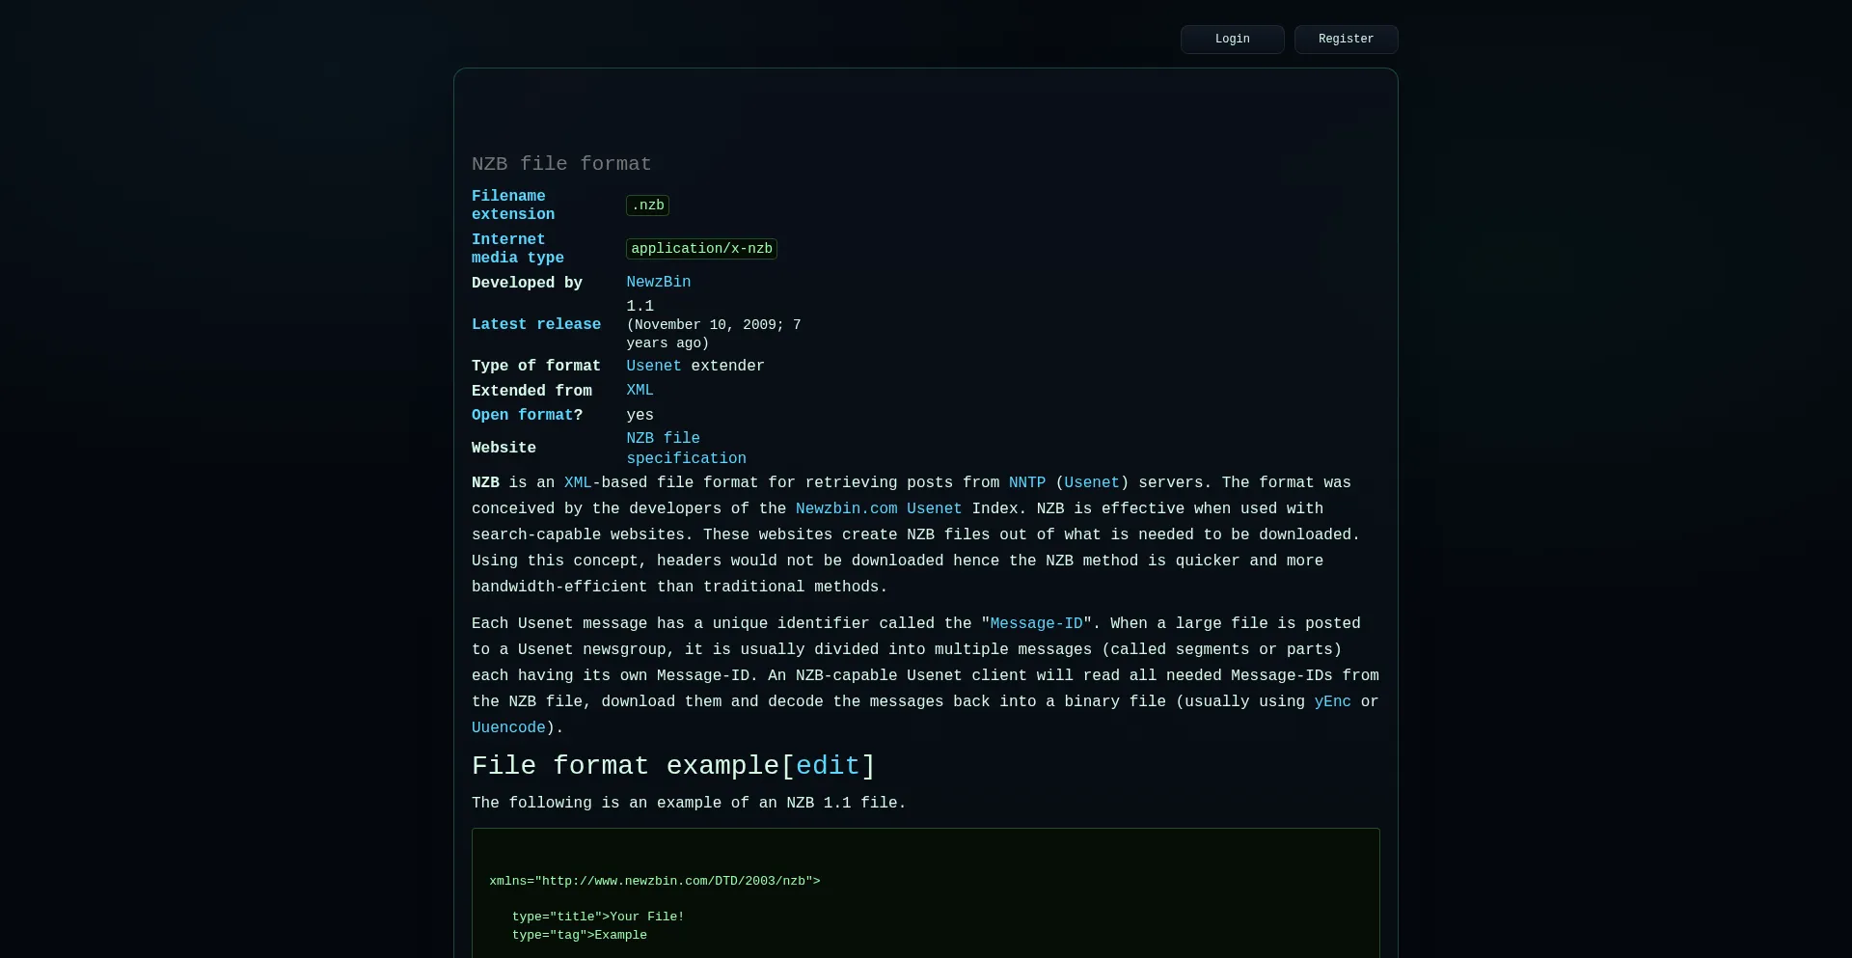Select the type="title" code line

[598, 917]
